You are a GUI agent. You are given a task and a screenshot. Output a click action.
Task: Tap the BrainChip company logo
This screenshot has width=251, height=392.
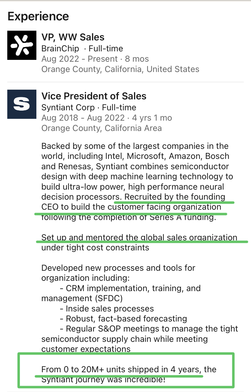click(22, 45)
